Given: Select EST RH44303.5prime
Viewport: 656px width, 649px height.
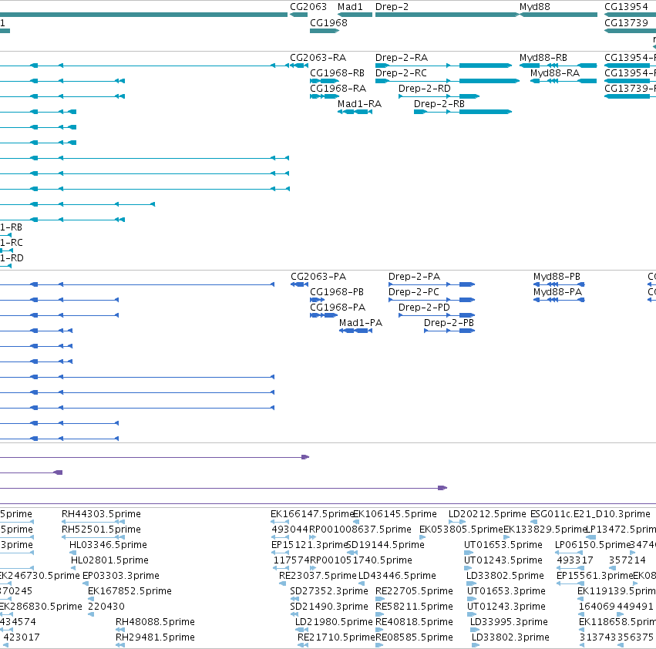Looking at the screenshot, I should tap(101, 514).
